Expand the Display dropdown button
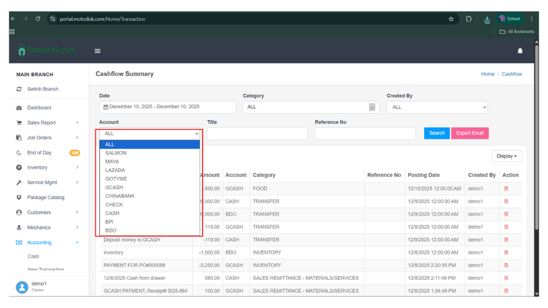Image resolution: width=548 pixels, height=308 pixels. tap(506, 156)
